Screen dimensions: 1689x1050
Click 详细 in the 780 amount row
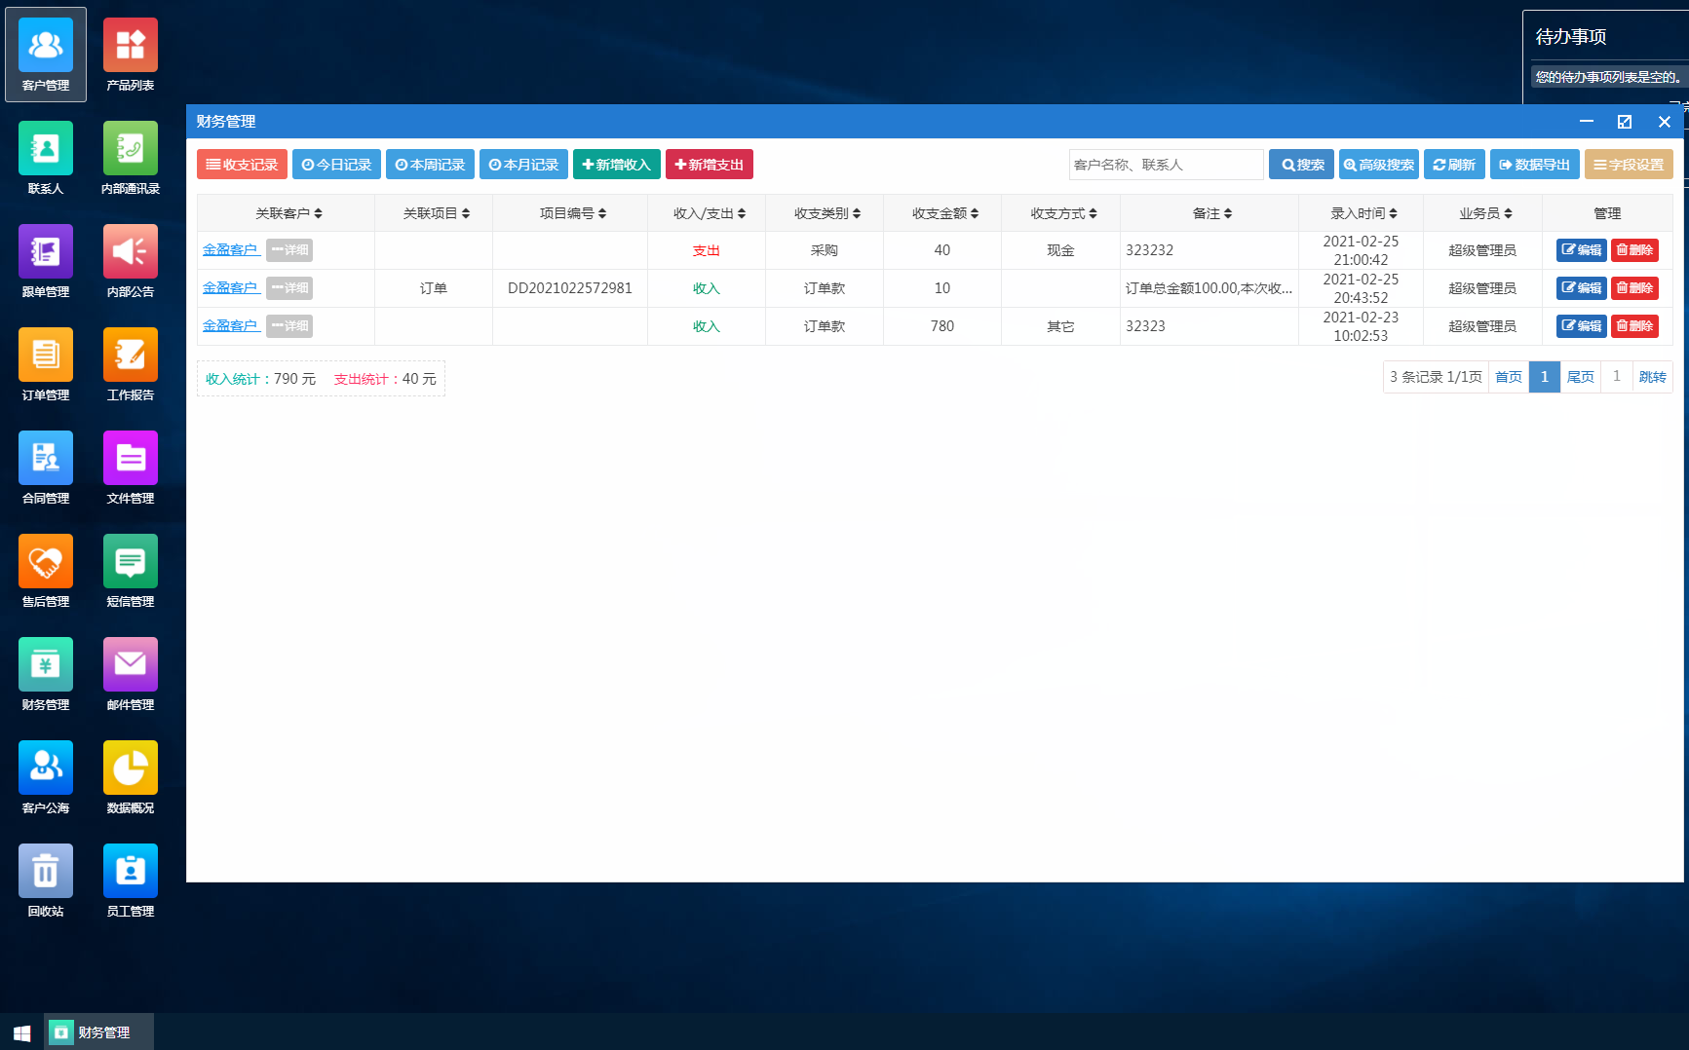(x=289, y=326)
